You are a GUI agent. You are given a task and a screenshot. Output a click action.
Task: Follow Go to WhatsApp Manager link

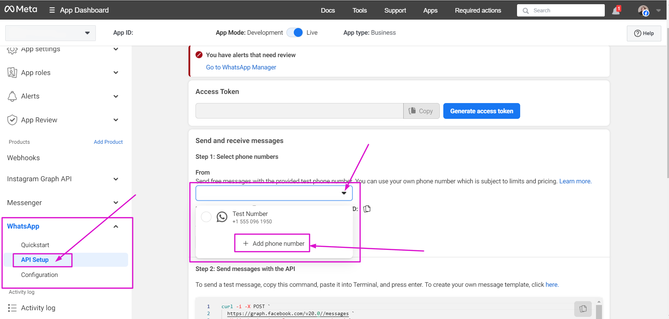coord(241,67)
